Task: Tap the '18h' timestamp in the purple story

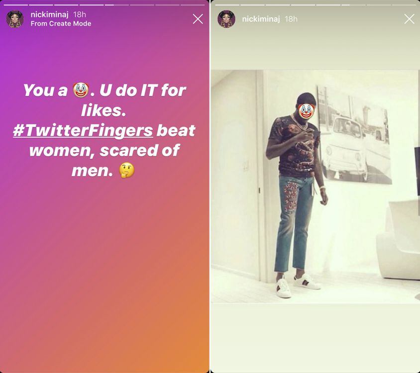Action: tap(80, 14)
